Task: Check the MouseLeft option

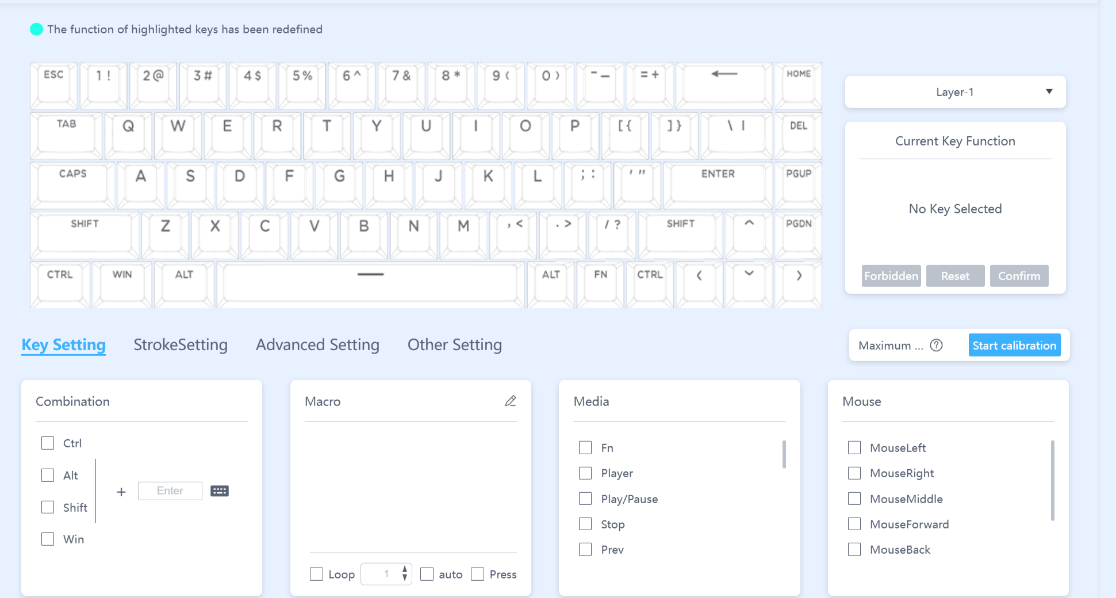Action: (854, 447)
